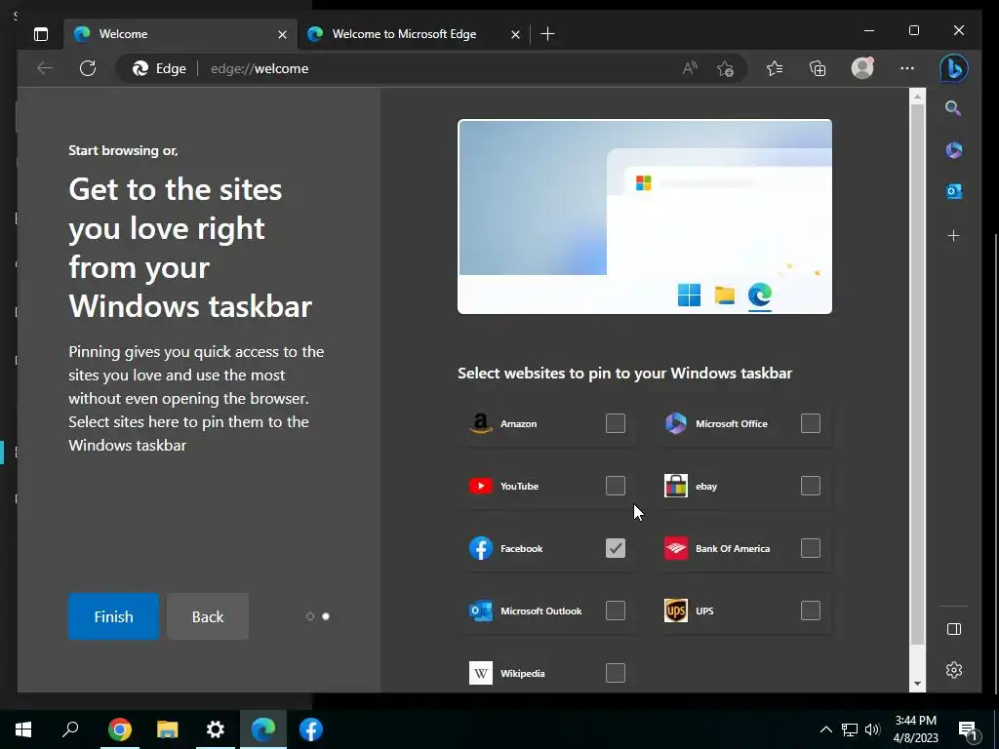Click the Microsoft Office label

(732, 423)
